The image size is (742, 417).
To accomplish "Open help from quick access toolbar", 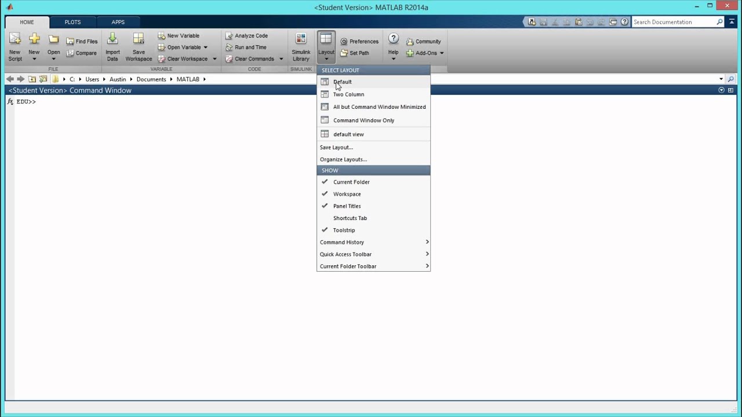I will [624, 22].
